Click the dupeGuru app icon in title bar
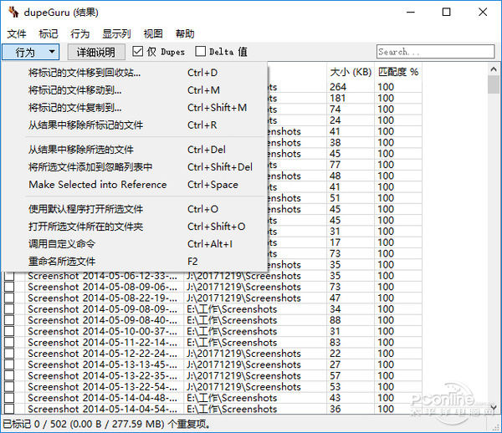 pyautogui.click(x=13, y=13)
